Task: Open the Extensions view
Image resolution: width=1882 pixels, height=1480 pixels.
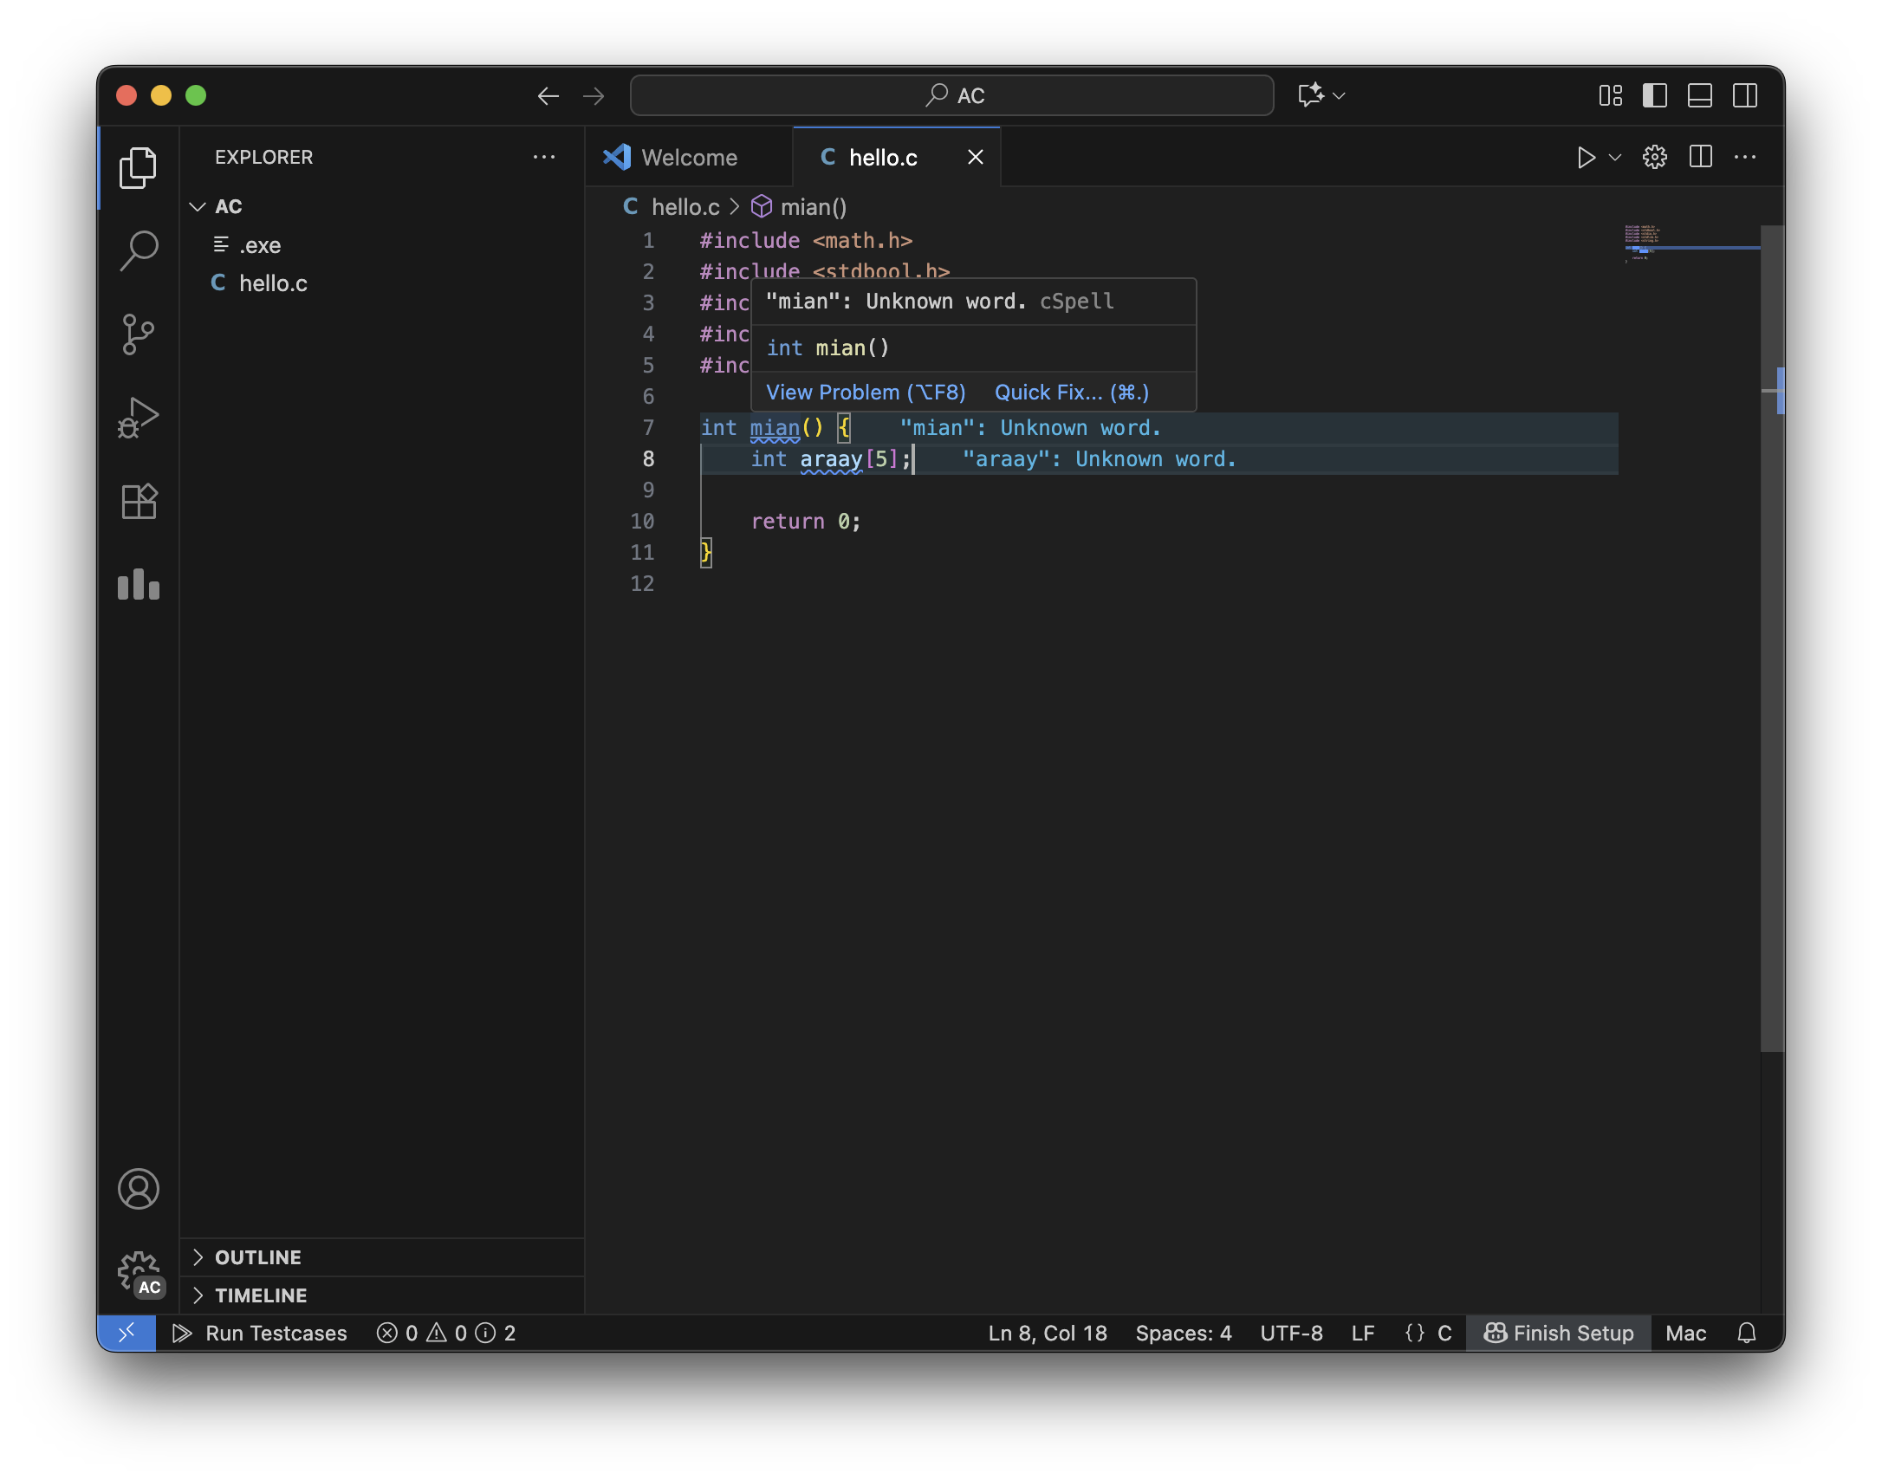Action: 139,502
